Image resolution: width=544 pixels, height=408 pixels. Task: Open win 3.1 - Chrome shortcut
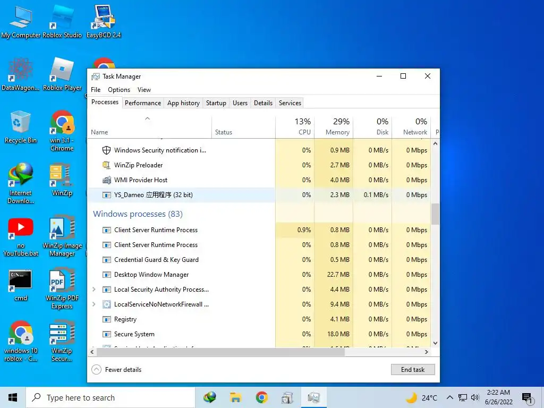[62, 131]
